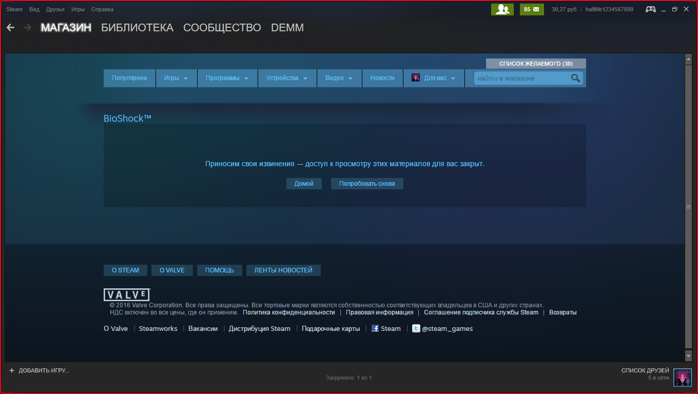Image resolution: width=698 pixels, height=394 pixels.
Task: Open the СПИСОК ДРУЗЕЙ label
Action: click(x=645, y=370)
